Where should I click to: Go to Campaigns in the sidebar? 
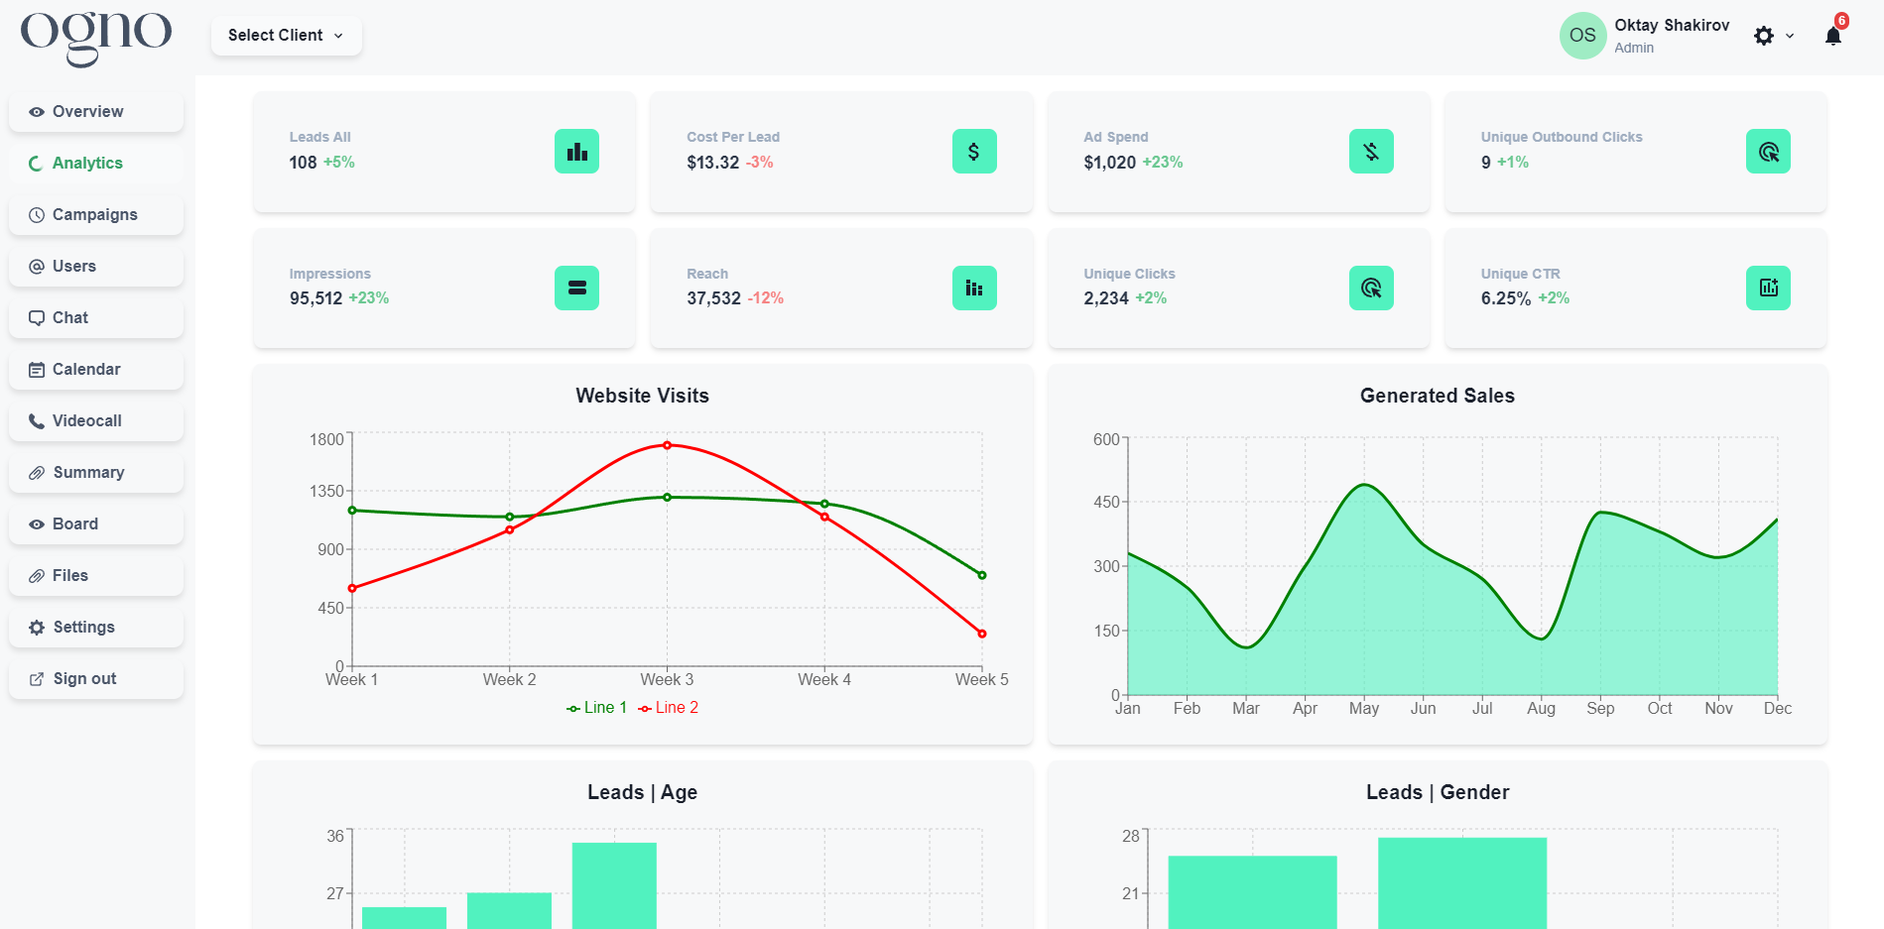pyautogui.click(x=95, y=215)
